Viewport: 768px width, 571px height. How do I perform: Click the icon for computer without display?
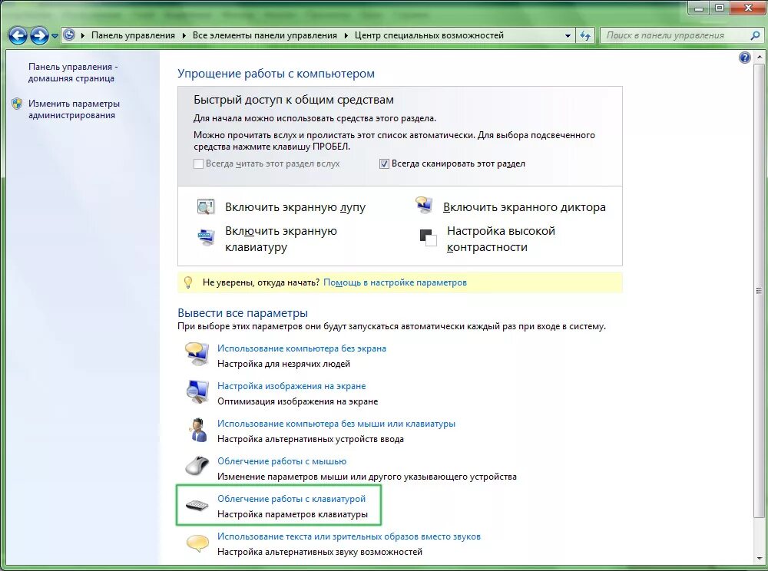tap(197, 355)
